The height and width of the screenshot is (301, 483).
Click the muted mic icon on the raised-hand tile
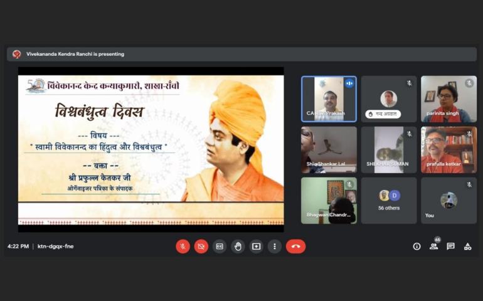click(x=409, y=83)
